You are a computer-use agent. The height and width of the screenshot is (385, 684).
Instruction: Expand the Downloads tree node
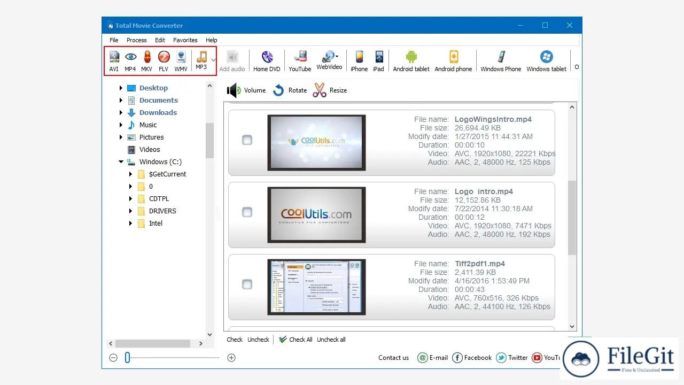coord(121,112)
